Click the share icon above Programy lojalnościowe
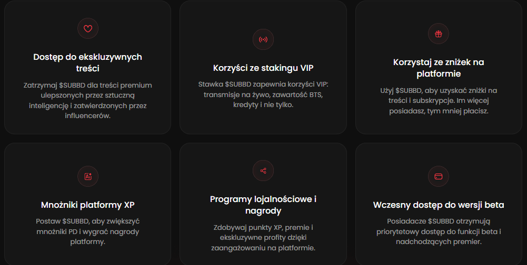 point(263,171)
